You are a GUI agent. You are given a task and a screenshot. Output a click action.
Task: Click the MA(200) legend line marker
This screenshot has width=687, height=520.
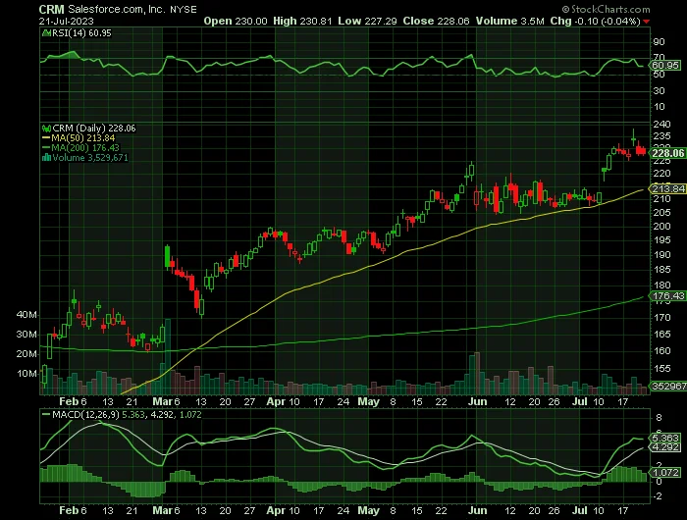click(x=44, y=146)
